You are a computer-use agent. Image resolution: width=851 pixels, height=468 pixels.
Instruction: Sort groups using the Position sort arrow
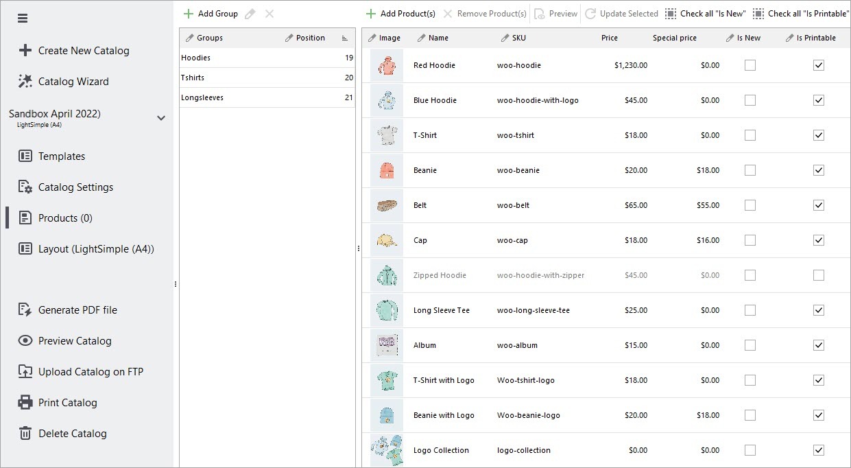[345, 38]
